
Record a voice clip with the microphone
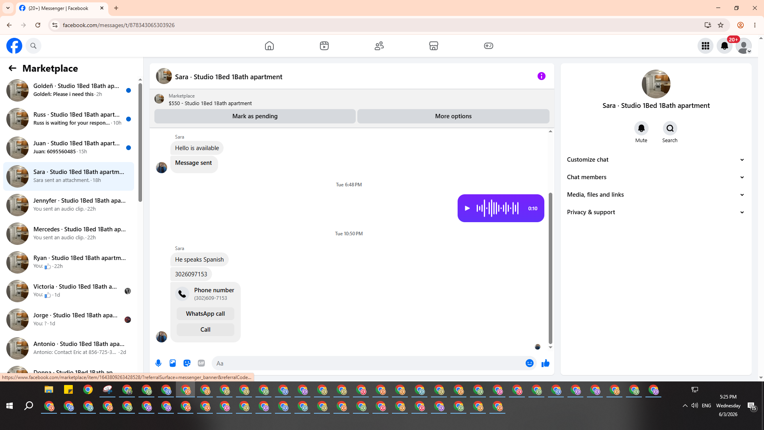tap(158, 363)
